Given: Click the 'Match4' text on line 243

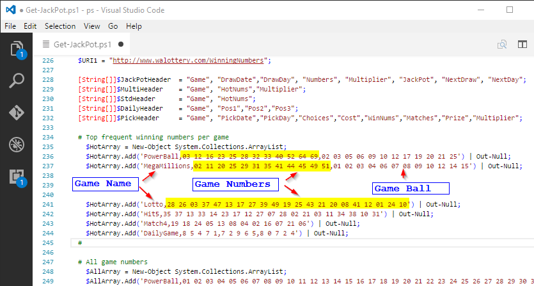Looking at the screenshot, I should point(155,224).
